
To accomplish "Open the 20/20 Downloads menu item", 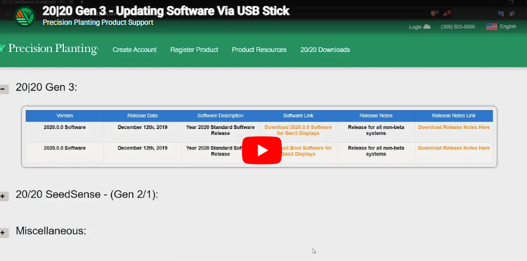I will coord(325,50).
